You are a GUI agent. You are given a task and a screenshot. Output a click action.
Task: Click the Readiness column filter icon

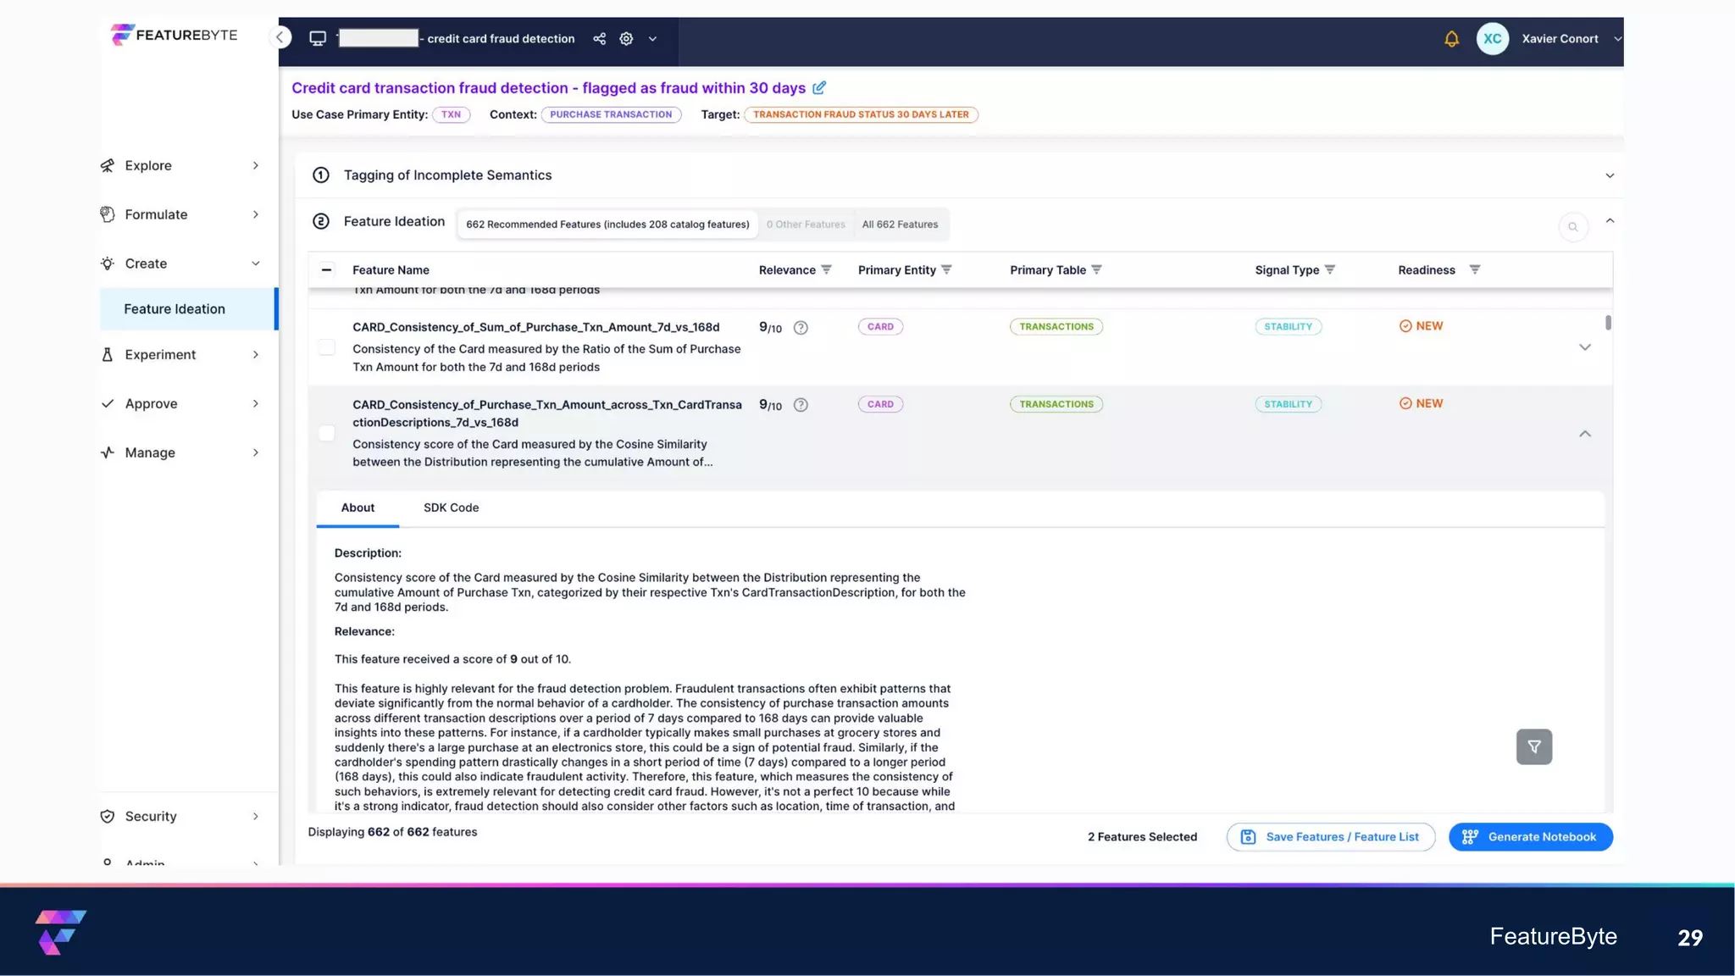point(1474,269)
